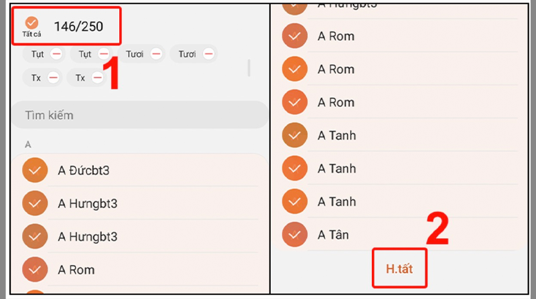The height and width of the screenshot is (299, 536).
Task: Select the middle A Rom contact name in right panel
Action: point(336,70)
